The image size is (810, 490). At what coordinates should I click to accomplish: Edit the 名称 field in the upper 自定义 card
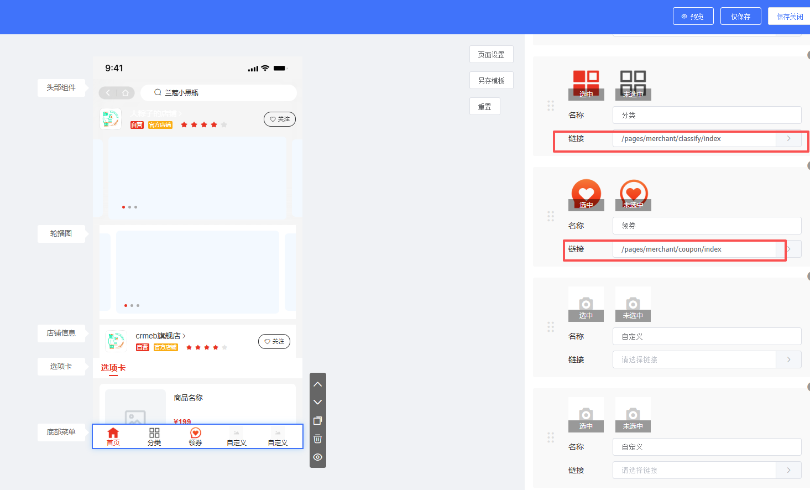pyautogui.click(x=707, y=336)
